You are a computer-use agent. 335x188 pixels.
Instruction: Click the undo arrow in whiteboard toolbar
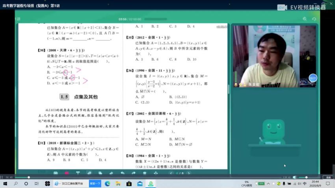[x=123, y=173]
